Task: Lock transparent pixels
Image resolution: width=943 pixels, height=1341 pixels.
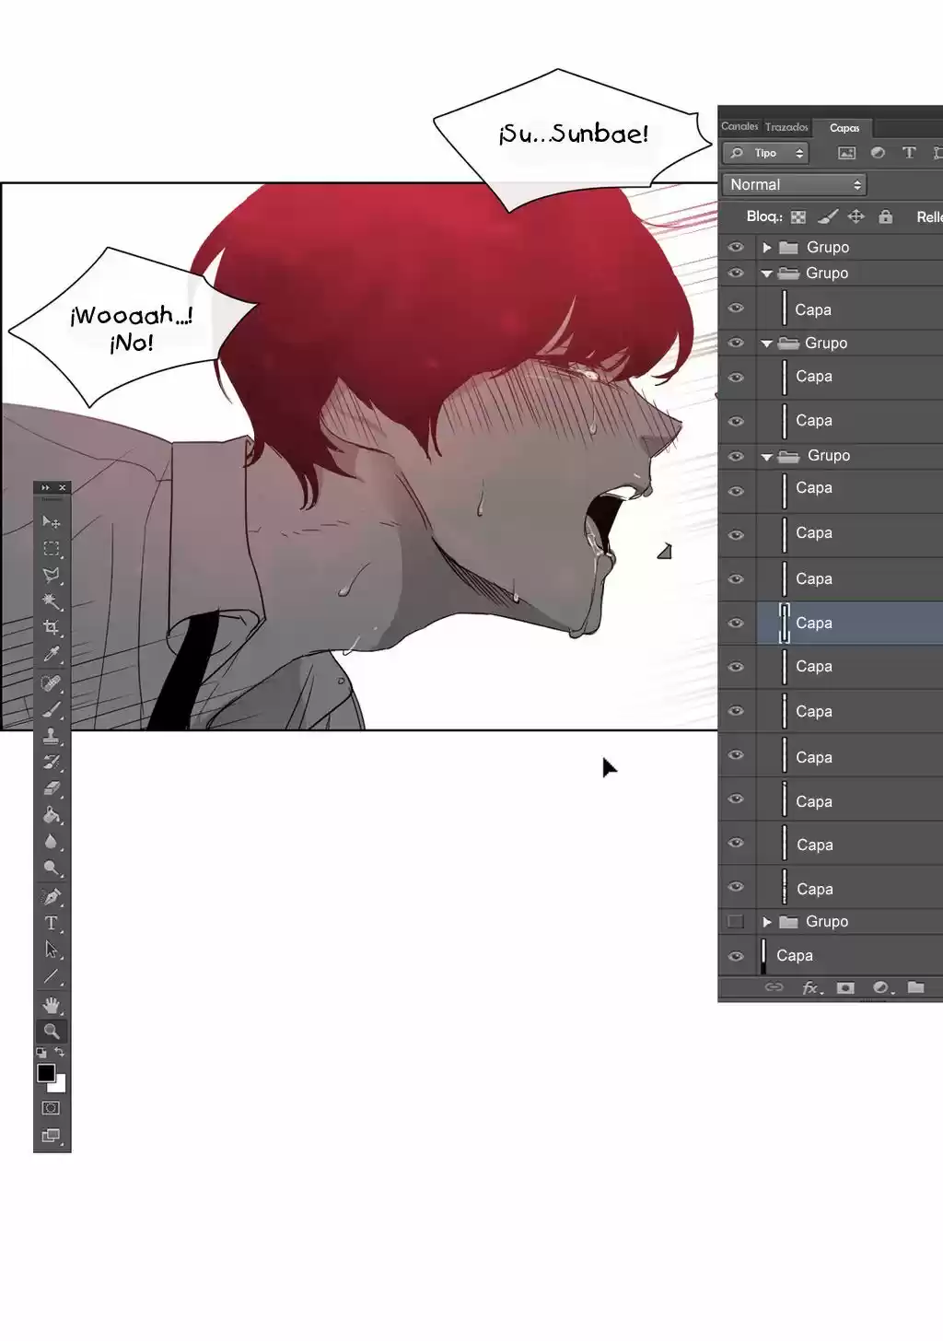Action: [x=798, y=217]
